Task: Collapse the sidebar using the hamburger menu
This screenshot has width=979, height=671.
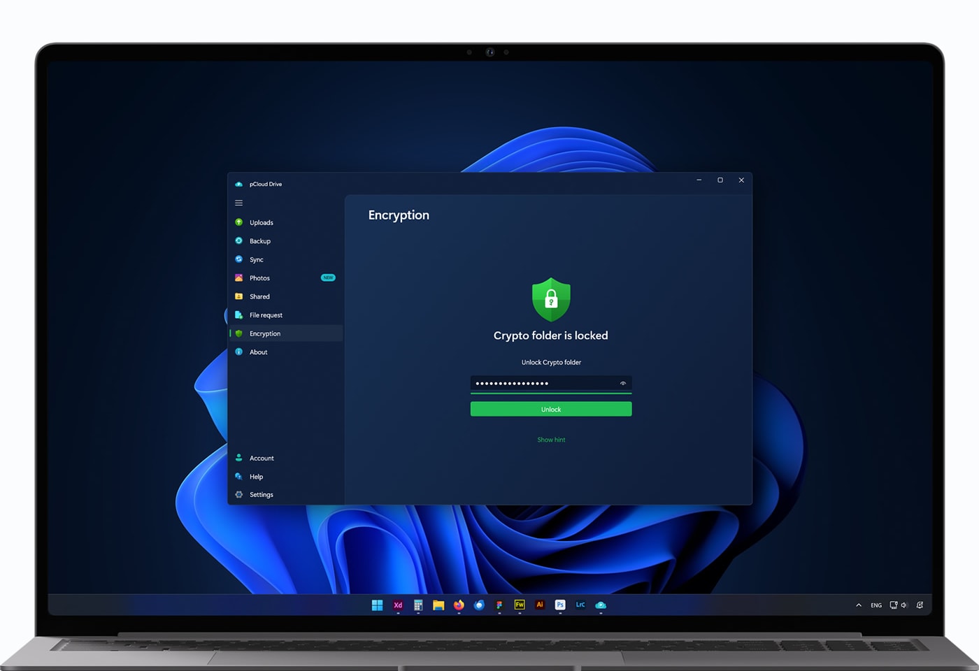Action: (238, 203)
